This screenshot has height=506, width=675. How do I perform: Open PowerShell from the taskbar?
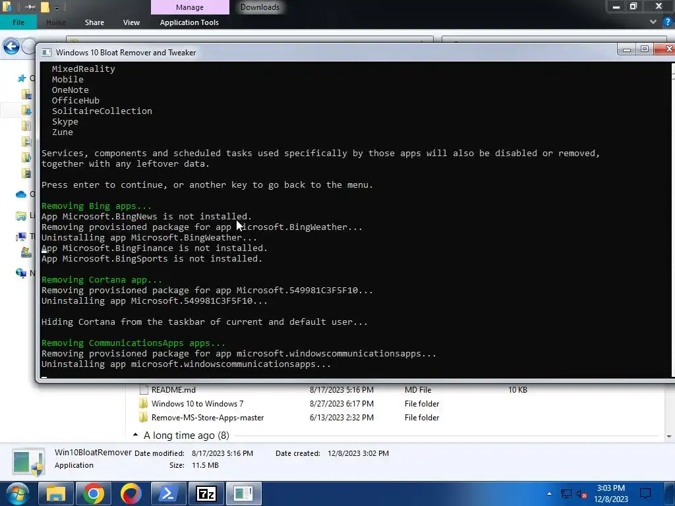tap(168, 493)
